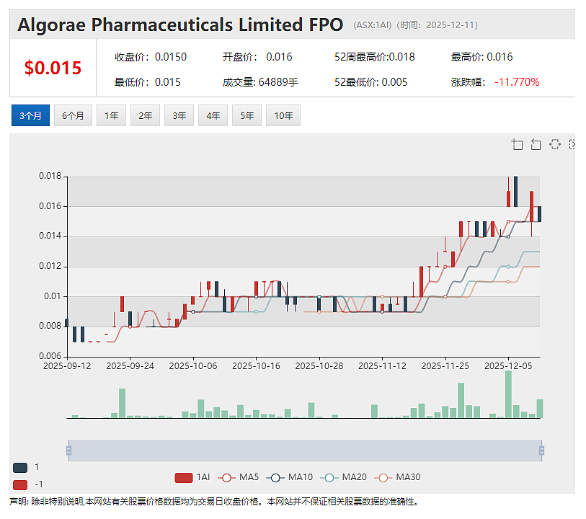
Task: Select the 1年 time range tab
Action: (112, 115)
